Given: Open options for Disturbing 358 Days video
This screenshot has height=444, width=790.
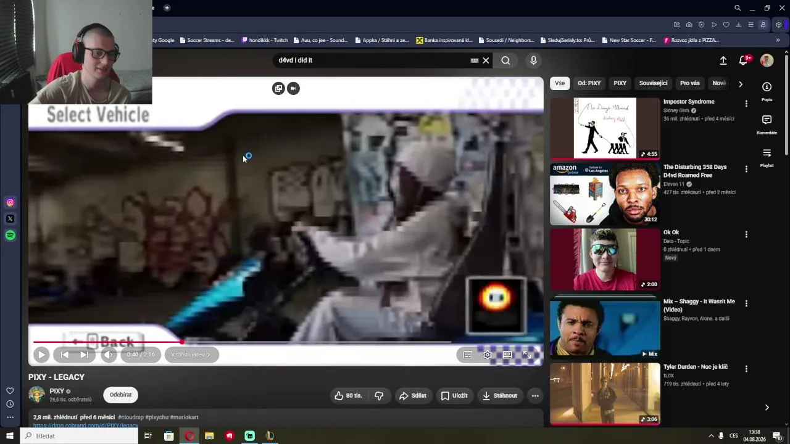Looking at the screenshot, I should (x=746, y=169).
